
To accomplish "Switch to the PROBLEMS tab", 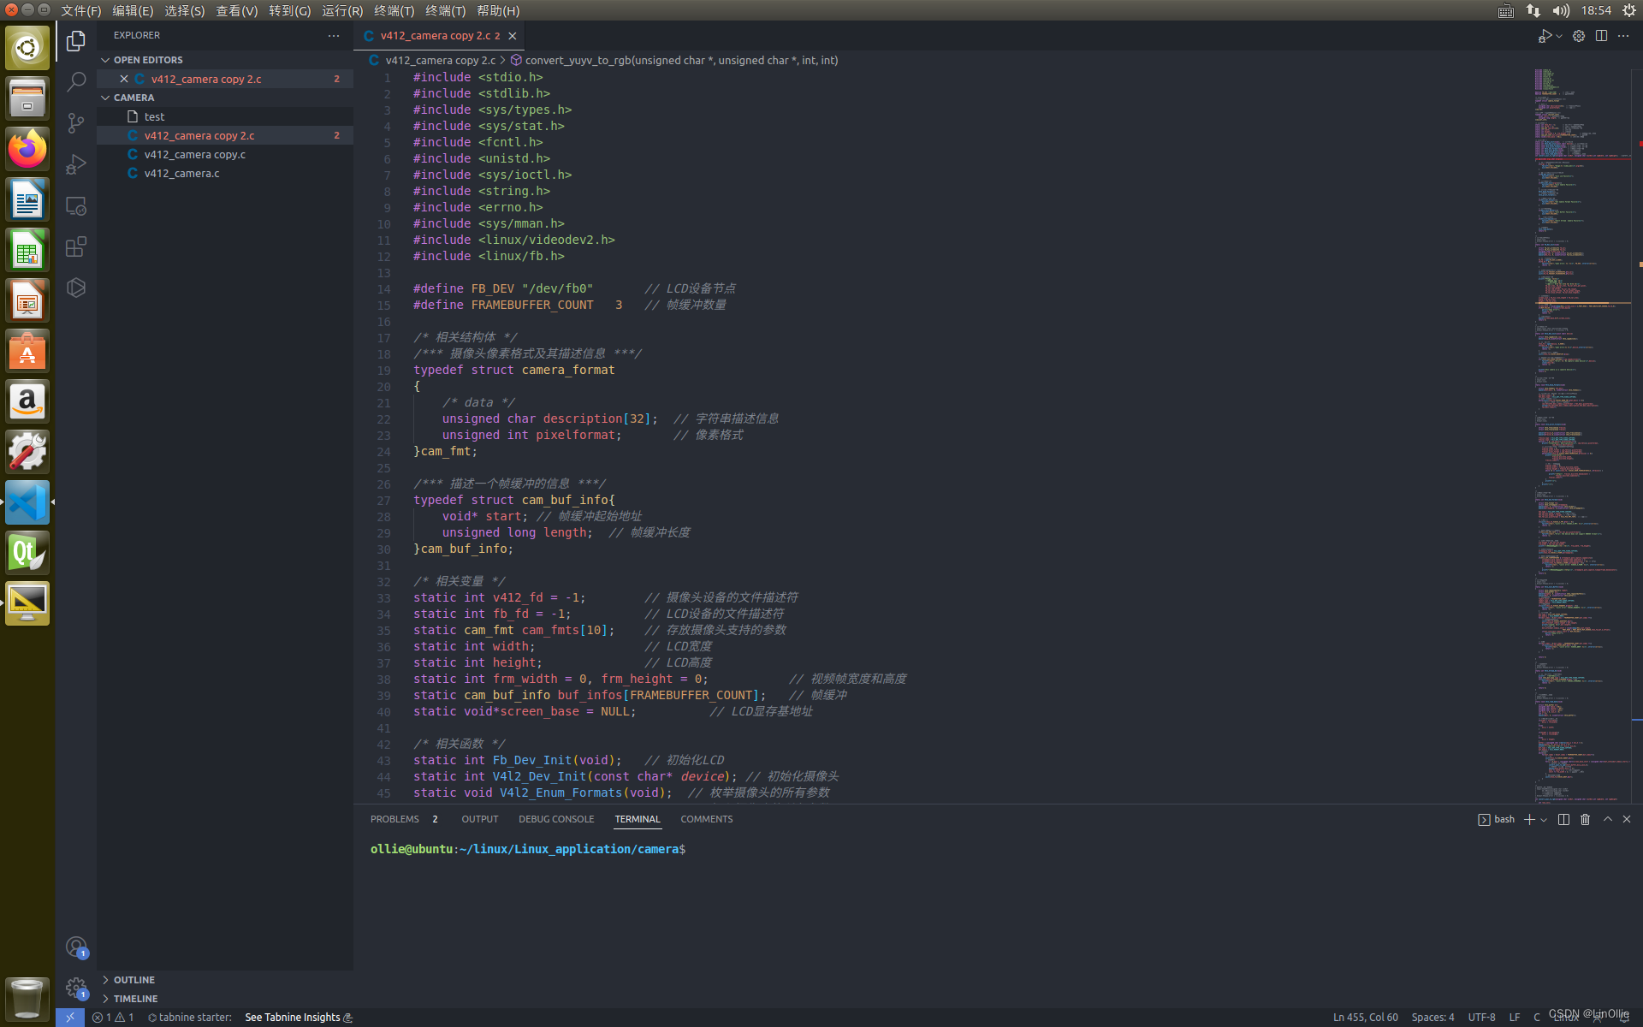I will coord(397,819).
